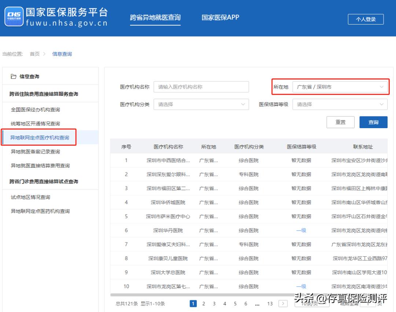396x312 pixels.
Task: Switch to the 国家医保APP tab
Action: point(220,17)
